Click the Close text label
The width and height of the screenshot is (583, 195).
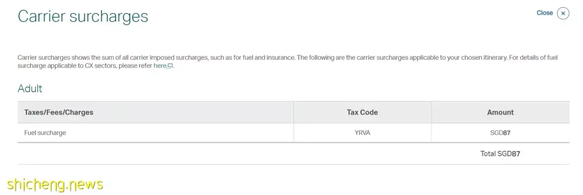click(545, 13)
